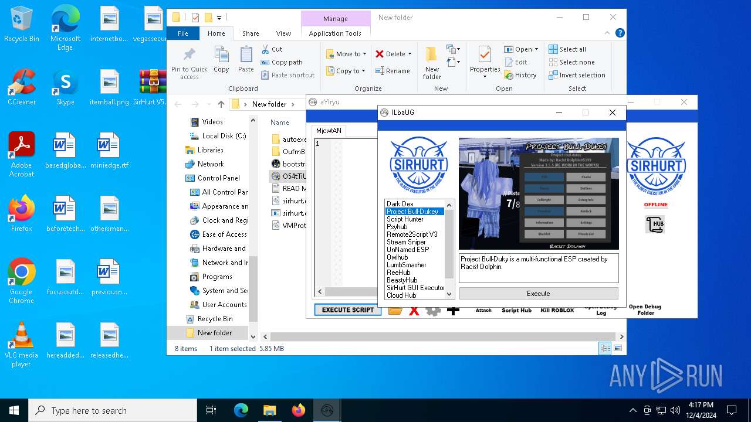
Task: Open script file with the folder icon
Action: pyautogui.click(x=395, y=310)
